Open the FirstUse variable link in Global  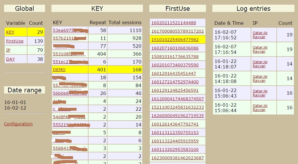pyautogui.click(x=15, y=41)
